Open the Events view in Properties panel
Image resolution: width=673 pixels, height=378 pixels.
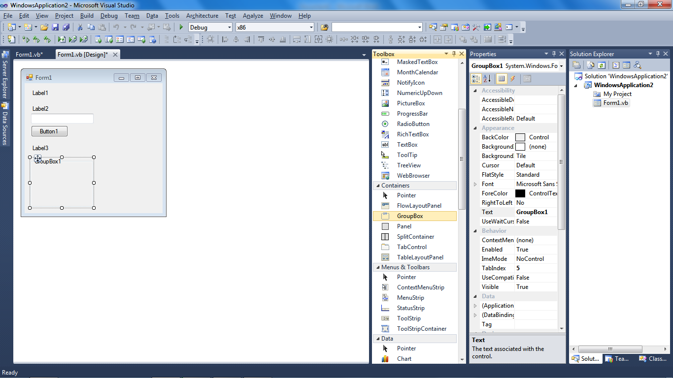tap(513, 79)
